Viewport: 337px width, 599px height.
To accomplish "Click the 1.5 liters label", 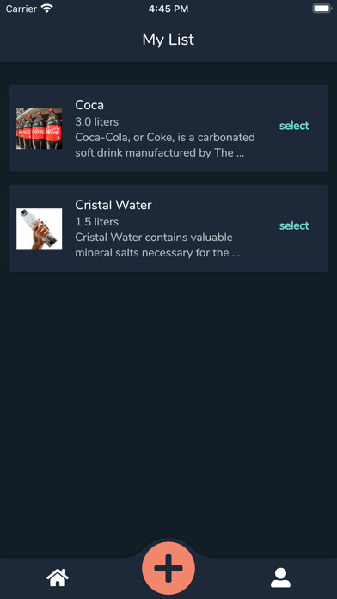I will pyautogui.click(x=96, y=222).
